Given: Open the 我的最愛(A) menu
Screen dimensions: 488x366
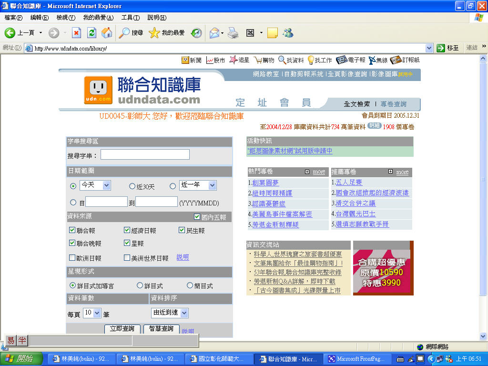Looking at the screenshot, I should coord(98,18).
